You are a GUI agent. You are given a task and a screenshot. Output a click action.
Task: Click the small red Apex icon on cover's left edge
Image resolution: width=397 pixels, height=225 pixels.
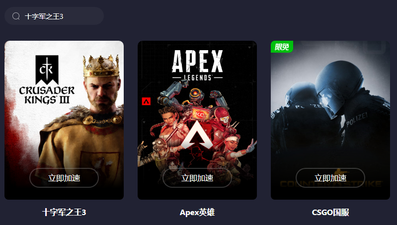click(x=147, y=101)
